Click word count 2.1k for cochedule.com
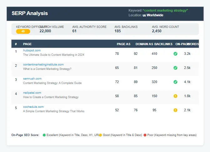210x152 pixels. (187, 110)
